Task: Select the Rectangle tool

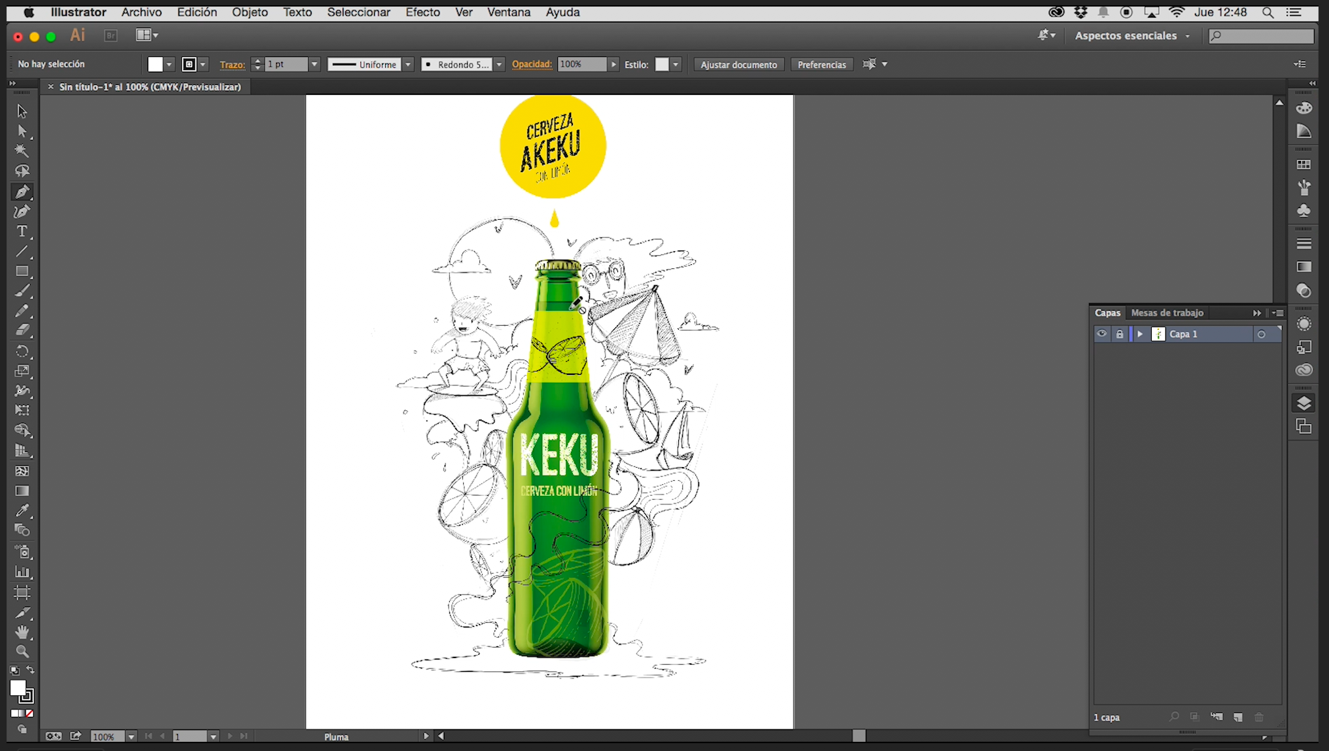Action: pyautogui.click(x=22, y=271)
